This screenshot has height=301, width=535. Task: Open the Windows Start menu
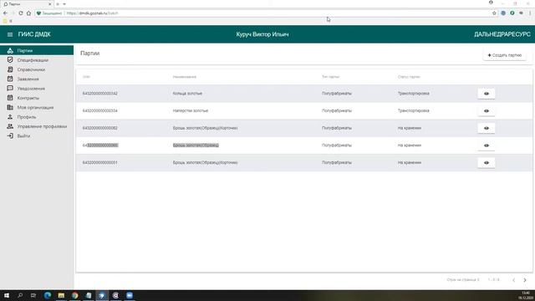pos(7,295)
